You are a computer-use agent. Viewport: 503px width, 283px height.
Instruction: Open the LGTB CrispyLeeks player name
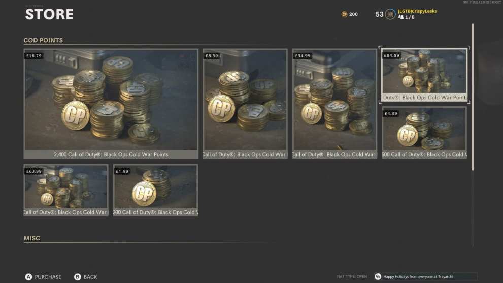tap(417, 11)
